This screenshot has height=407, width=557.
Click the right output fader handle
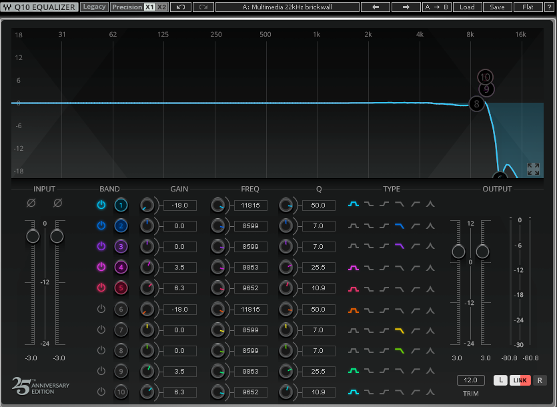482,252
